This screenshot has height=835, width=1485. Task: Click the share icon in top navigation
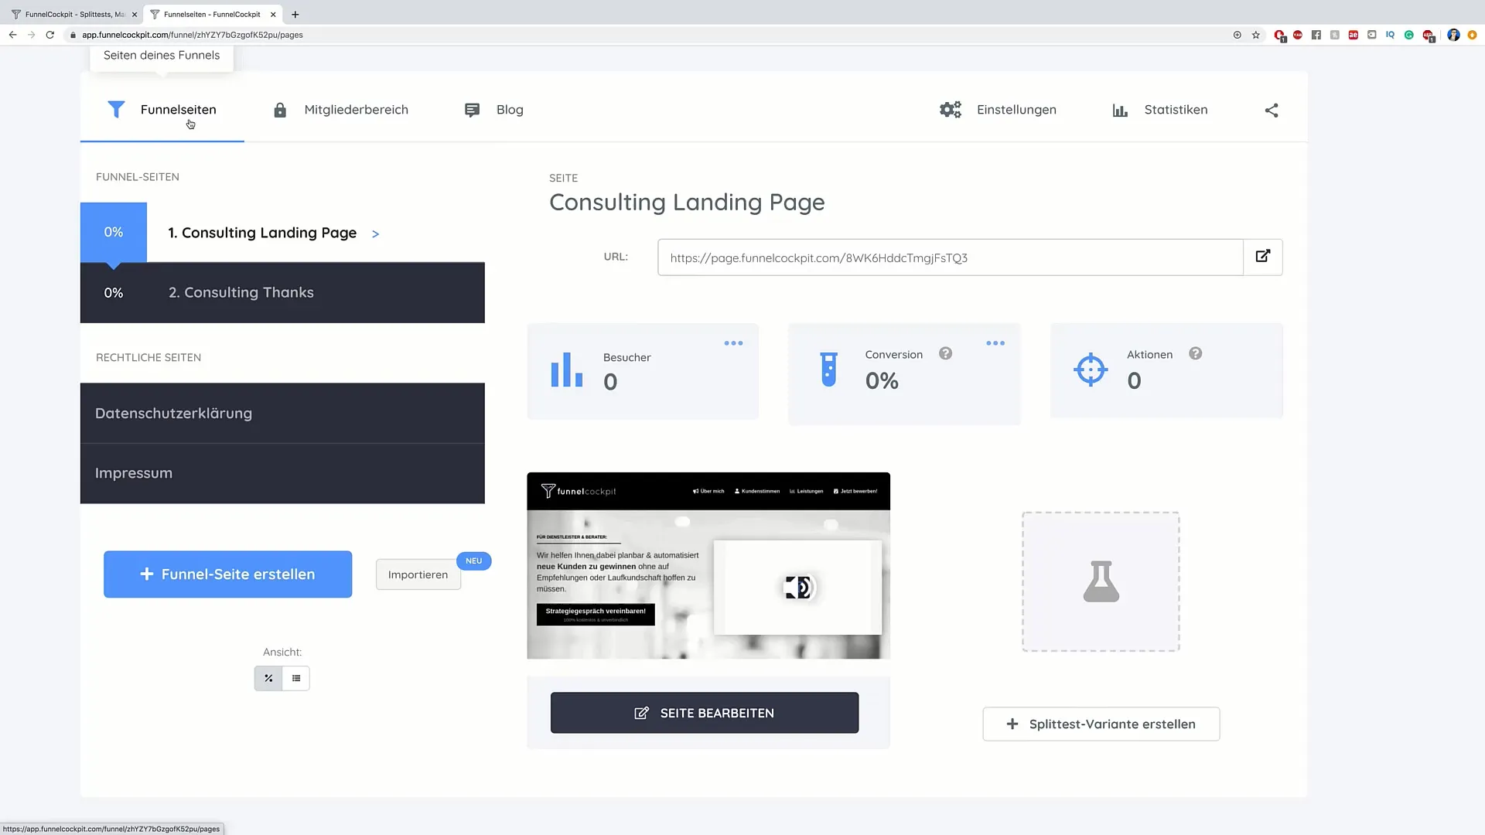tap(1272, 110)
